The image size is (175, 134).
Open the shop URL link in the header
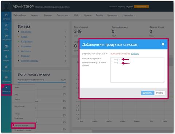(x=52, y=7)
